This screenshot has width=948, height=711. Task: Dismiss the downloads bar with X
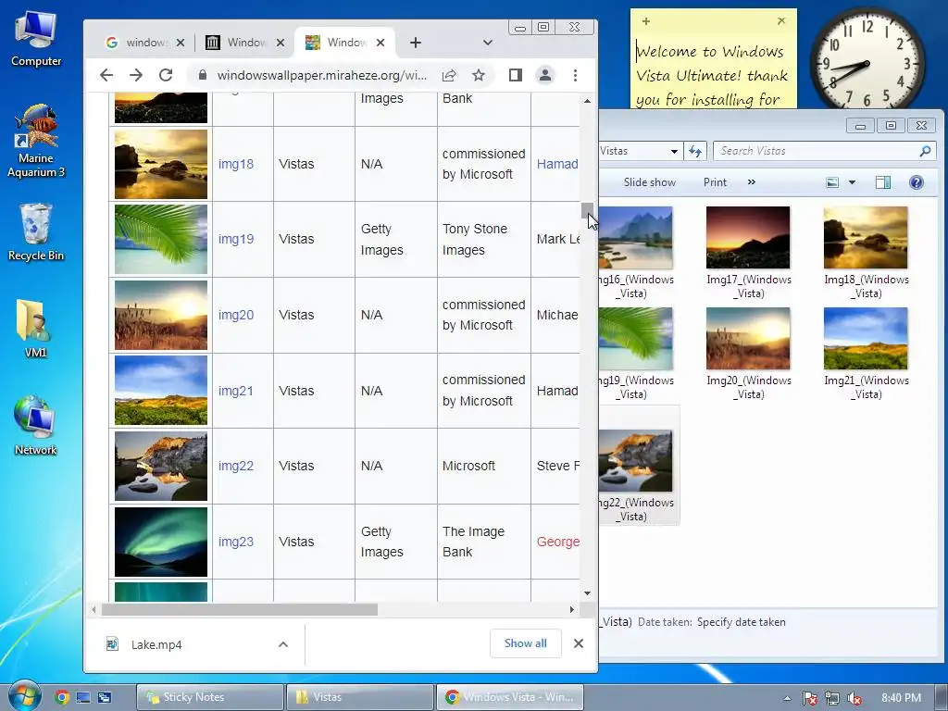coord(579,643)
